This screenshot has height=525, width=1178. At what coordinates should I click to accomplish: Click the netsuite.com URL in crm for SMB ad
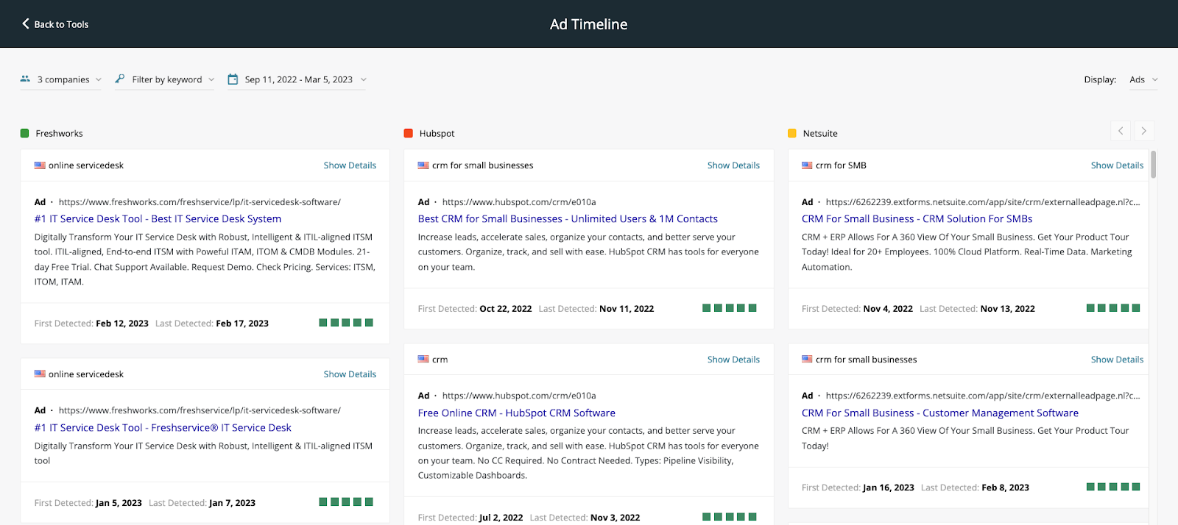pos(983,202)
